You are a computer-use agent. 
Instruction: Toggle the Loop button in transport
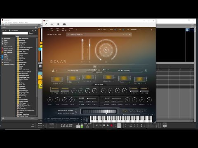point(119,125)
